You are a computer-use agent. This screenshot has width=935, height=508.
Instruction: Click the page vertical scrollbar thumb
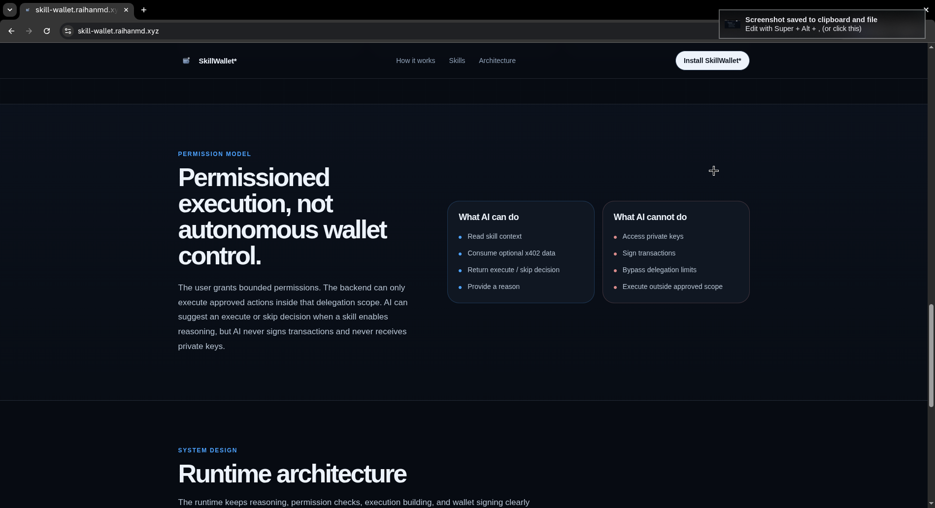(x=931, y=355)
